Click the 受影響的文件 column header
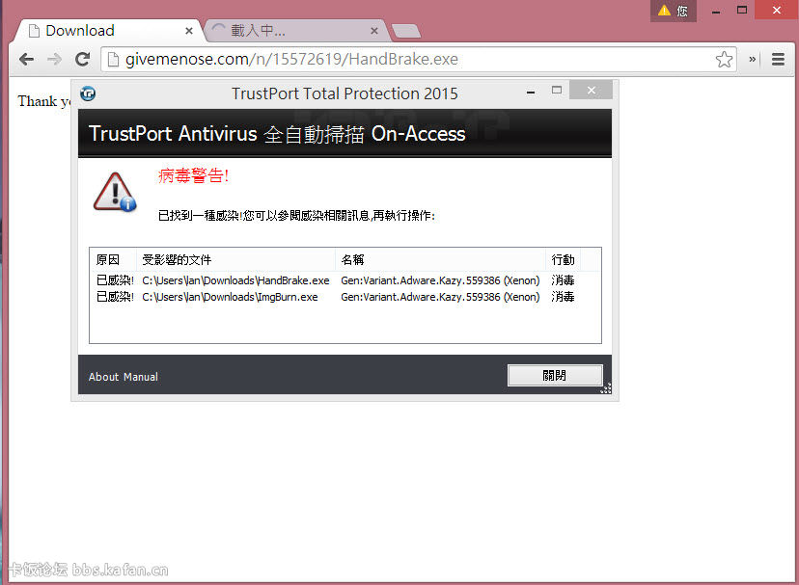Viewport: 799px width, 585px height. [177, 260]
